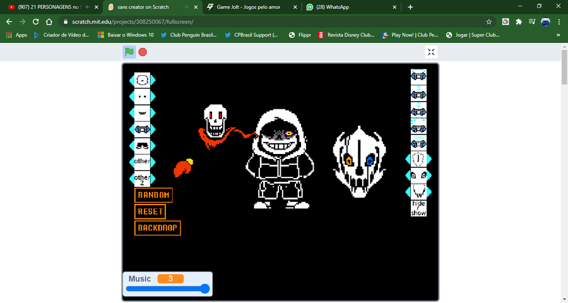Click the blaster eyes tile in right panel

point(418,175)
